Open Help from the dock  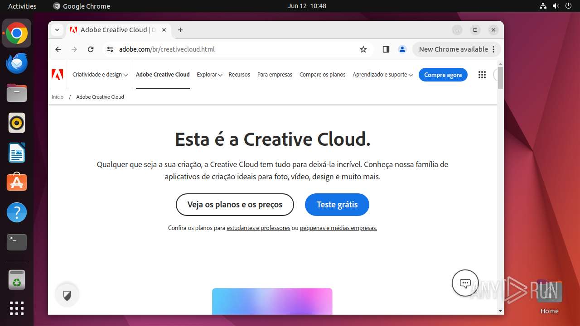tap(17, 212)
